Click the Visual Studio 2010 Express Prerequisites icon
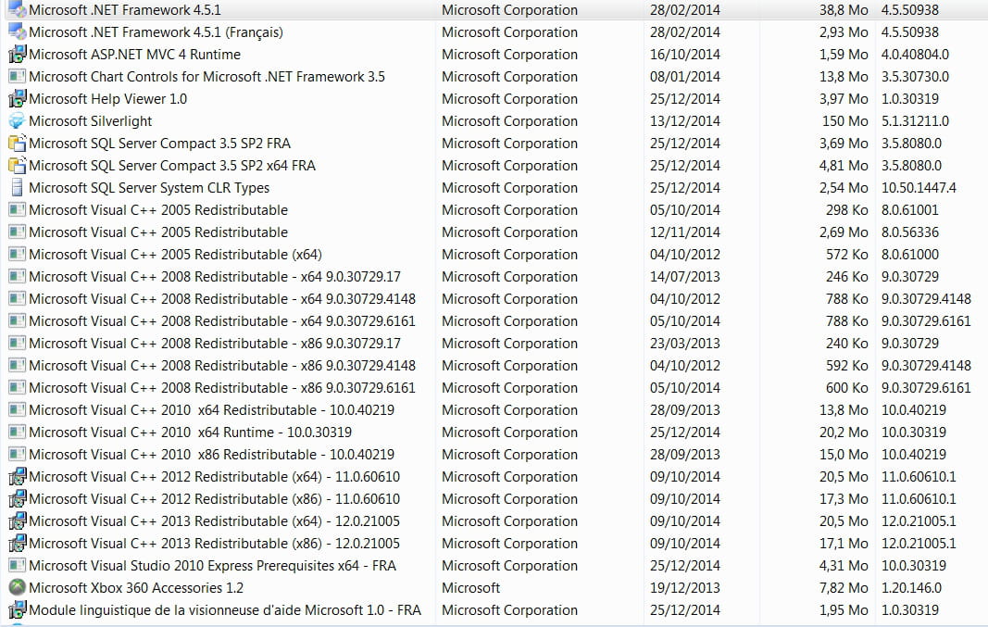This screenshot has height=627, width=988. pyautogui.click(x=17, y=565)
